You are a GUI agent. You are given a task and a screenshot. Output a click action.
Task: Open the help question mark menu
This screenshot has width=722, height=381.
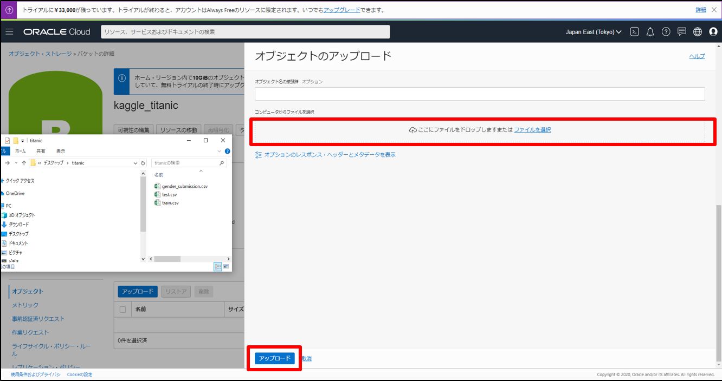point(666,32)
